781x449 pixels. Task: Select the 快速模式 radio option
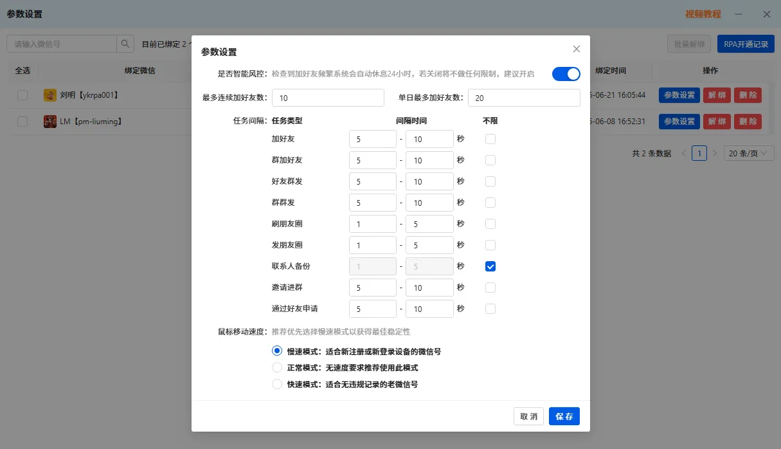click(x=276, y=385)
